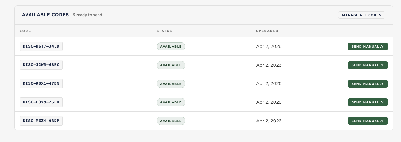Select code text DISC-L3Y9-25FH

pyautogui.click(x=41, y=102)
